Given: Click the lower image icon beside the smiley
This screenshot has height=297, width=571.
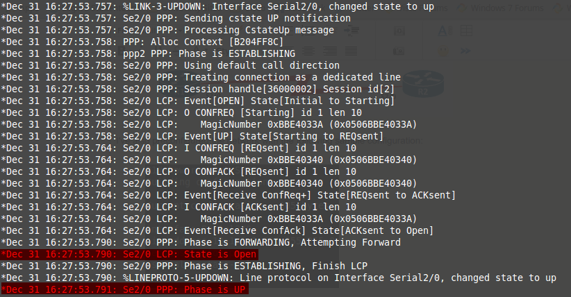Looking at the screenshot, I should coord(399,51).
